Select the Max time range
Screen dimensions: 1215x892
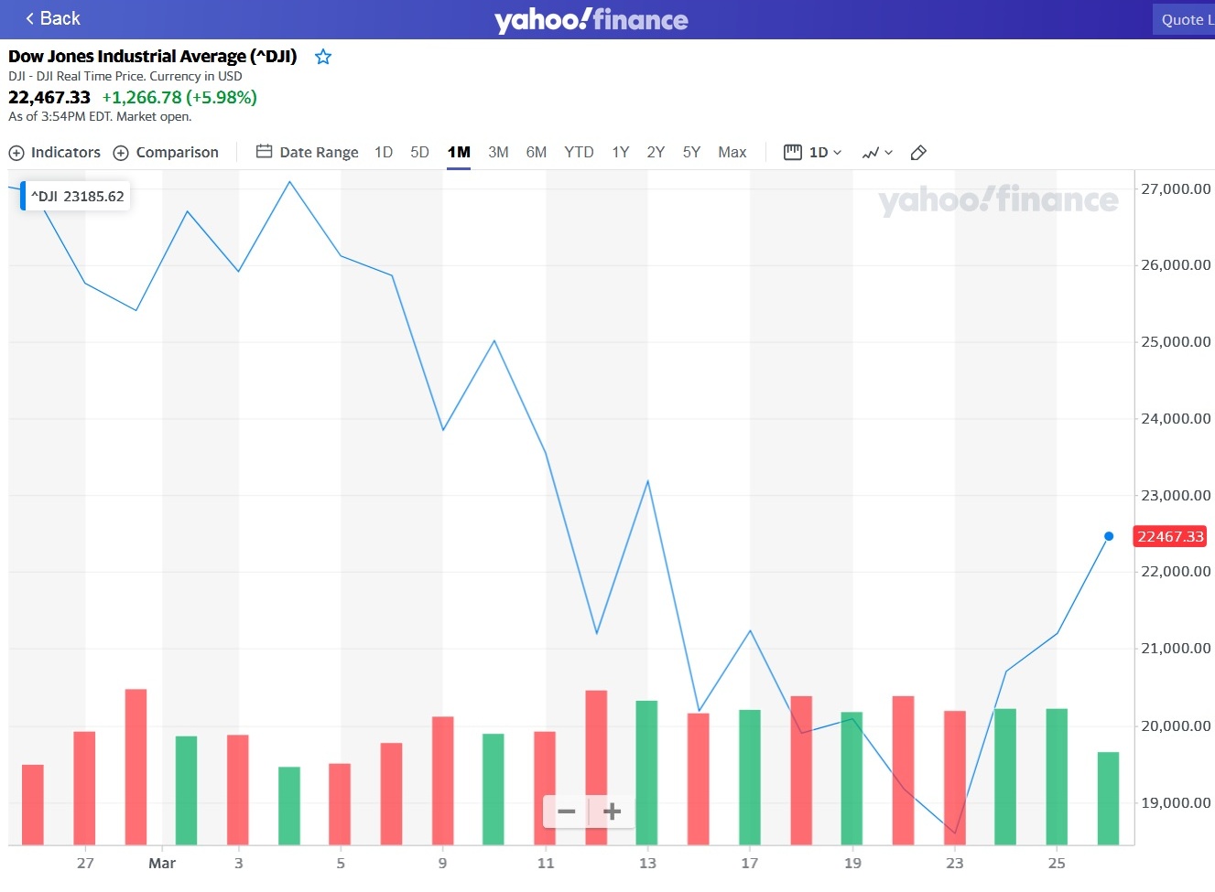(732, 153)
